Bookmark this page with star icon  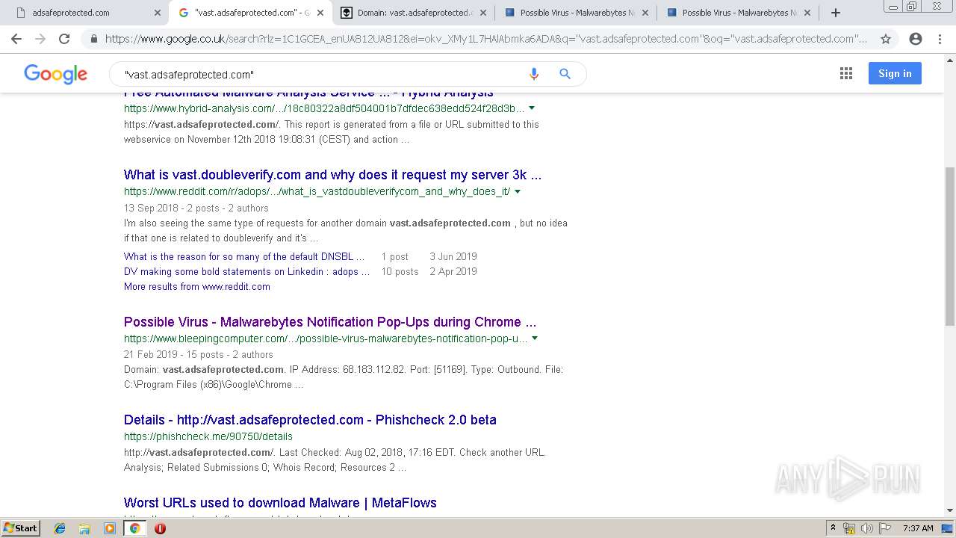point(886,39)
